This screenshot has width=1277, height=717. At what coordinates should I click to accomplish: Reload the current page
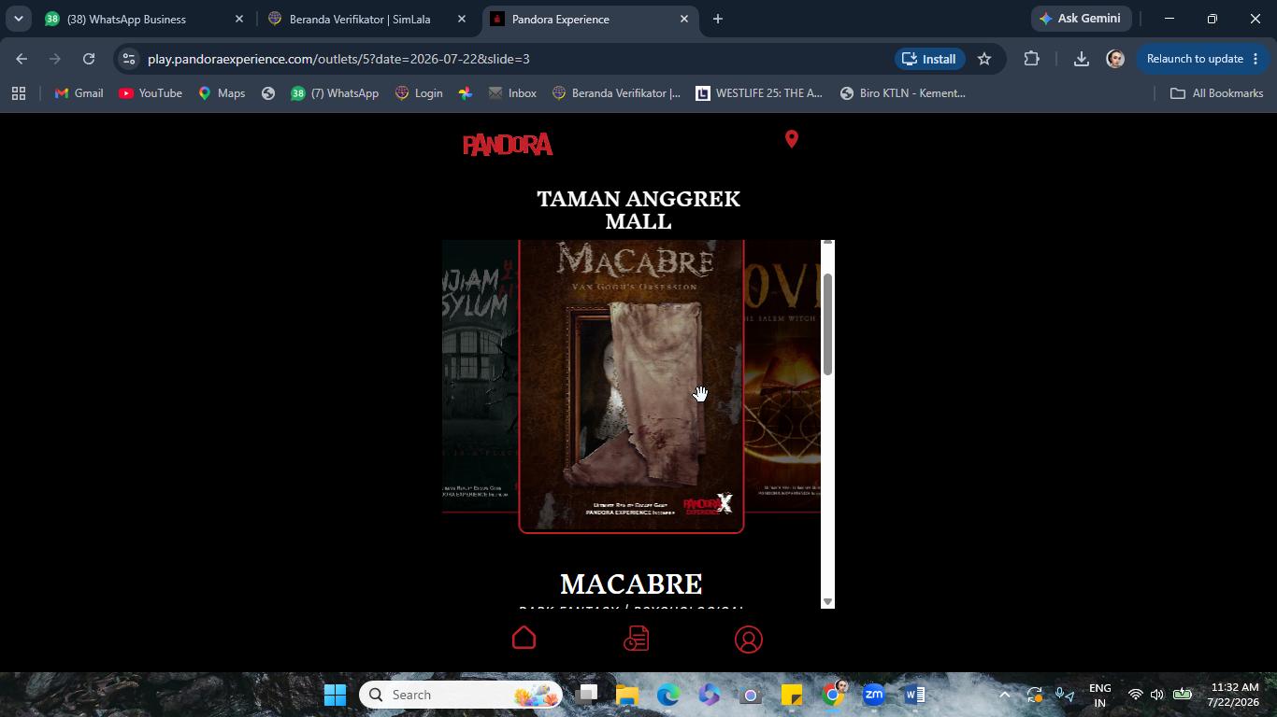coord(89,59)
